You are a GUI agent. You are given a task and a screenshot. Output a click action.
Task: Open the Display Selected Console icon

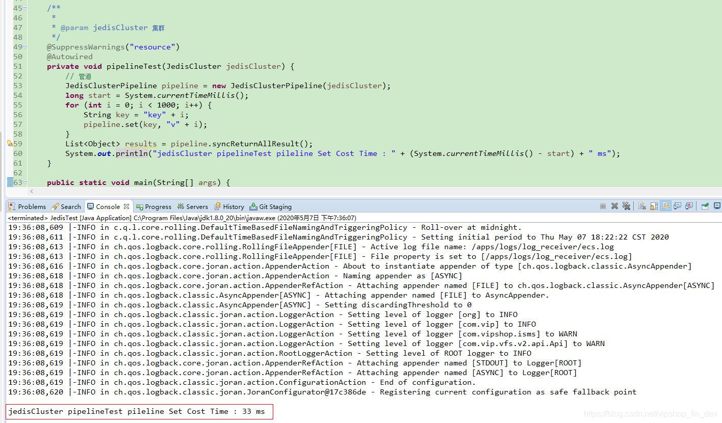pyautogui.click(x=716, y=206)
